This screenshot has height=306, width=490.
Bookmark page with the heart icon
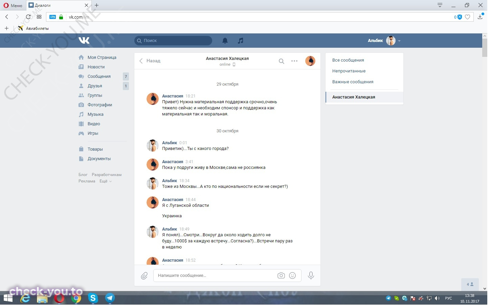coord(467,17)
